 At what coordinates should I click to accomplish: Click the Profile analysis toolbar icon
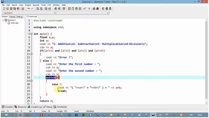click(94, 9)
